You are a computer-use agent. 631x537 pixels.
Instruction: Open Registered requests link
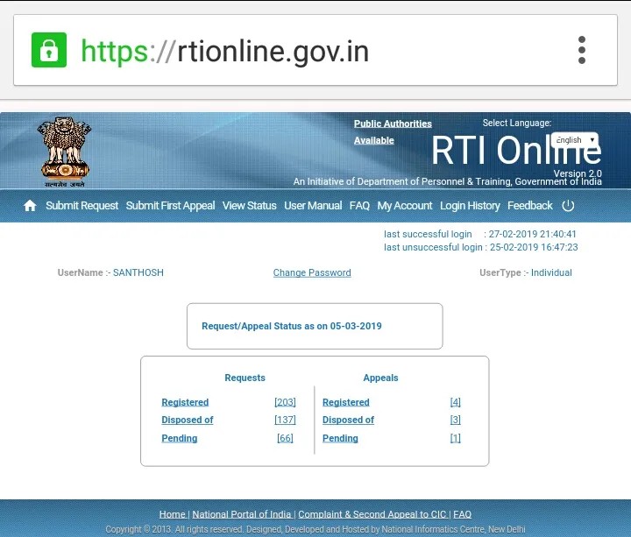pyautogui.click(x=185, y=402)
